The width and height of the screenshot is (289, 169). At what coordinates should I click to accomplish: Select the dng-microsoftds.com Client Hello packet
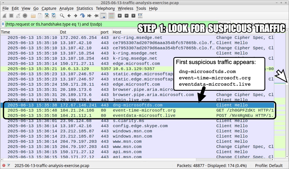click(137, 105)
